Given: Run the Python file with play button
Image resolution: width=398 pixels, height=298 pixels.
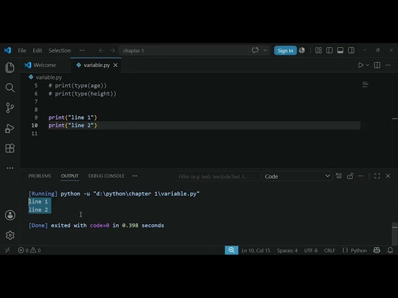Looking at the screenshot, I should [x=361, y=65].
